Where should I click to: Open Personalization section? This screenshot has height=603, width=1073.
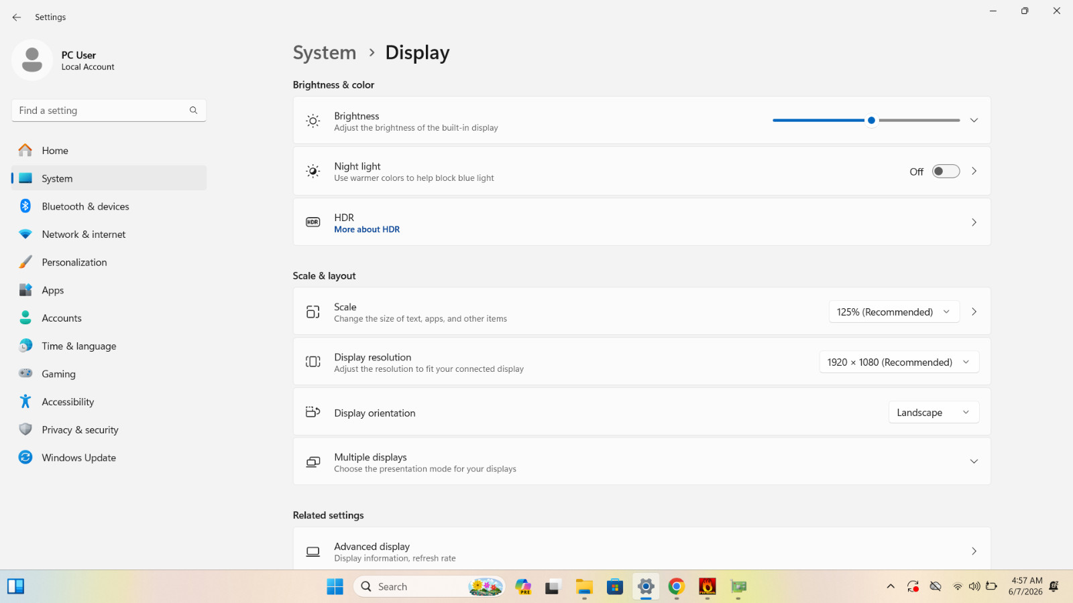tap(109, 263)
